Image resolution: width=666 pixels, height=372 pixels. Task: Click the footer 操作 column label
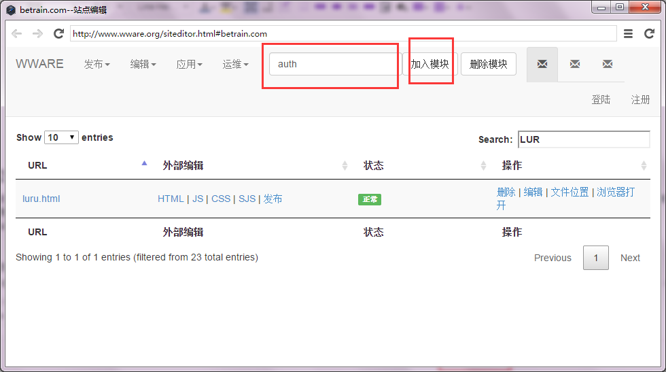(512, 232)
